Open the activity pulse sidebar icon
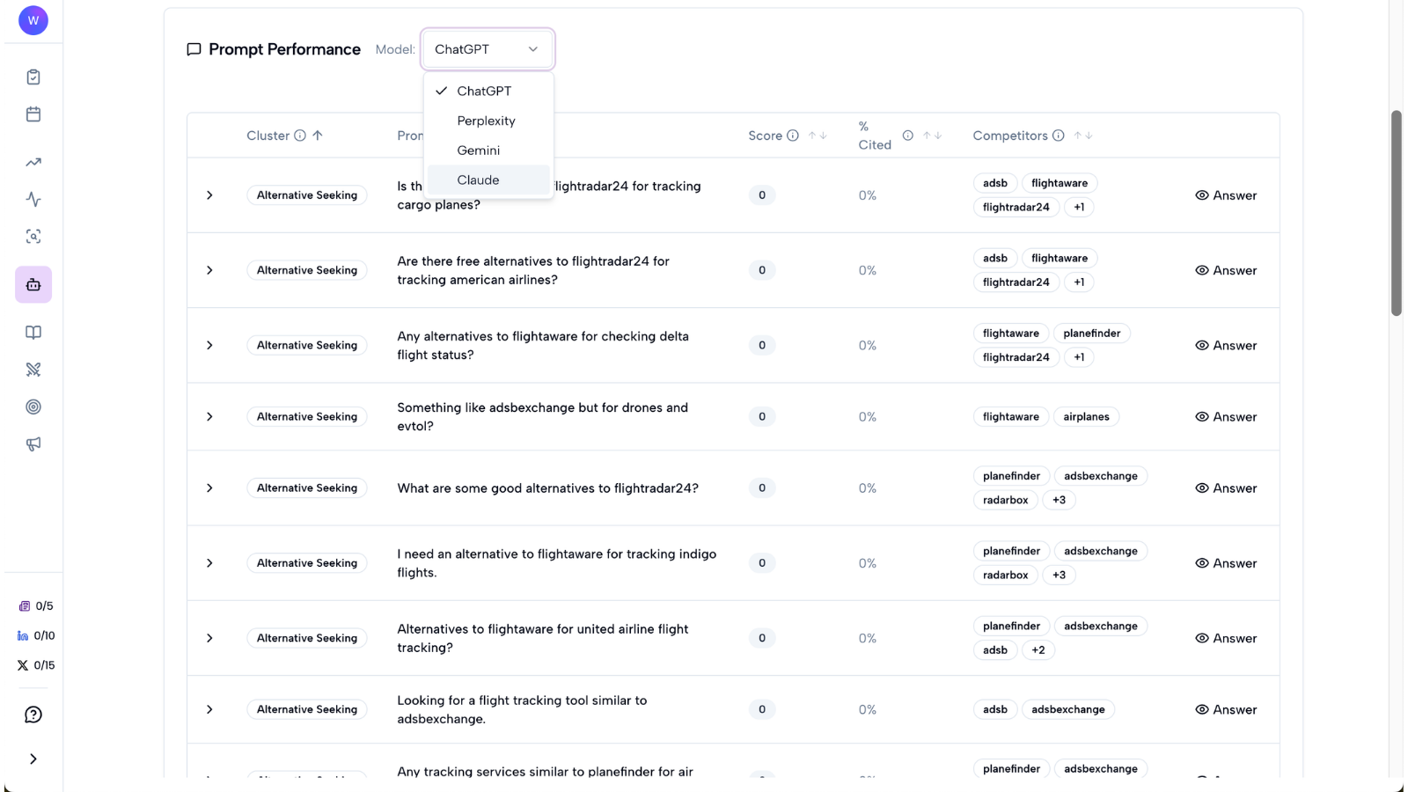The height and width of the screenshot is (792, 1408). pos(33,200)
